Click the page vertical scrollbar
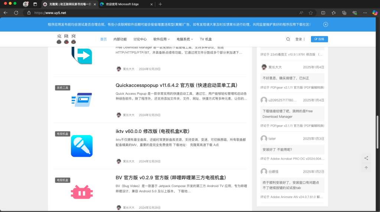 (x=377, y=132)
